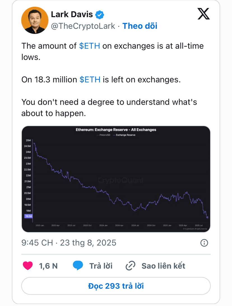The width and height of the screenshot is (232, 306).
Task: Click the blue reply bubble icon
Action: click(78, 266)
